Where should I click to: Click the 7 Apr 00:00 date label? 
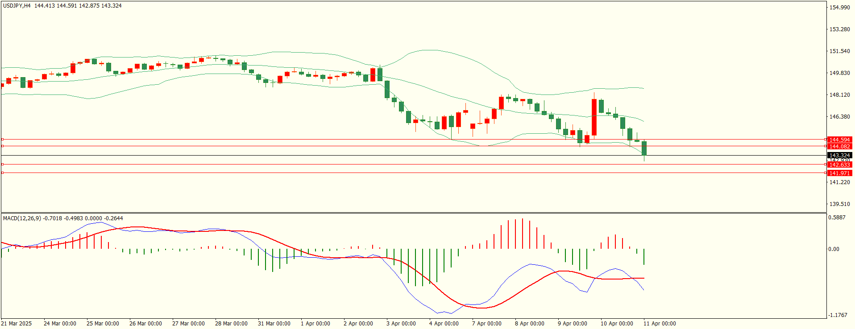pos(487,324)
